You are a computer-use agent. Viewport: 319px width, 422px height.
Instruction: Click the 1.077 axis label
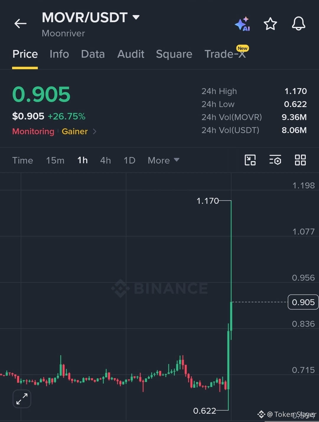pos(303,232)
